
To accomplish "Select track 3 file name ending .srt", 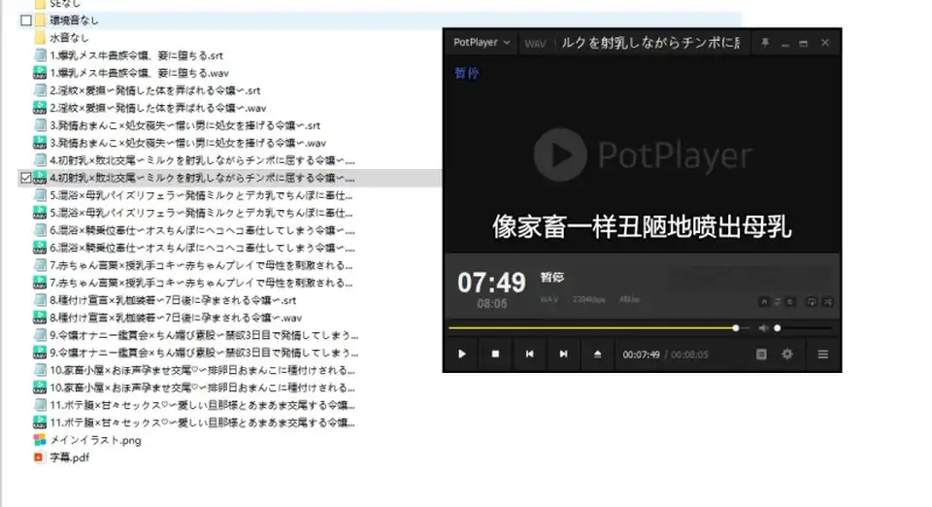I will click(x=184, y=125).
